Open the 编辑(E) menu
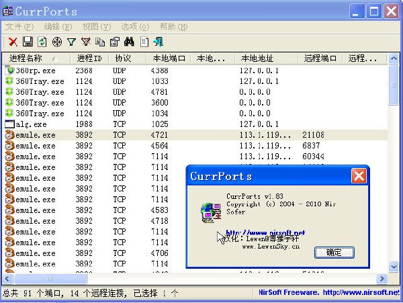 (58, 26)
